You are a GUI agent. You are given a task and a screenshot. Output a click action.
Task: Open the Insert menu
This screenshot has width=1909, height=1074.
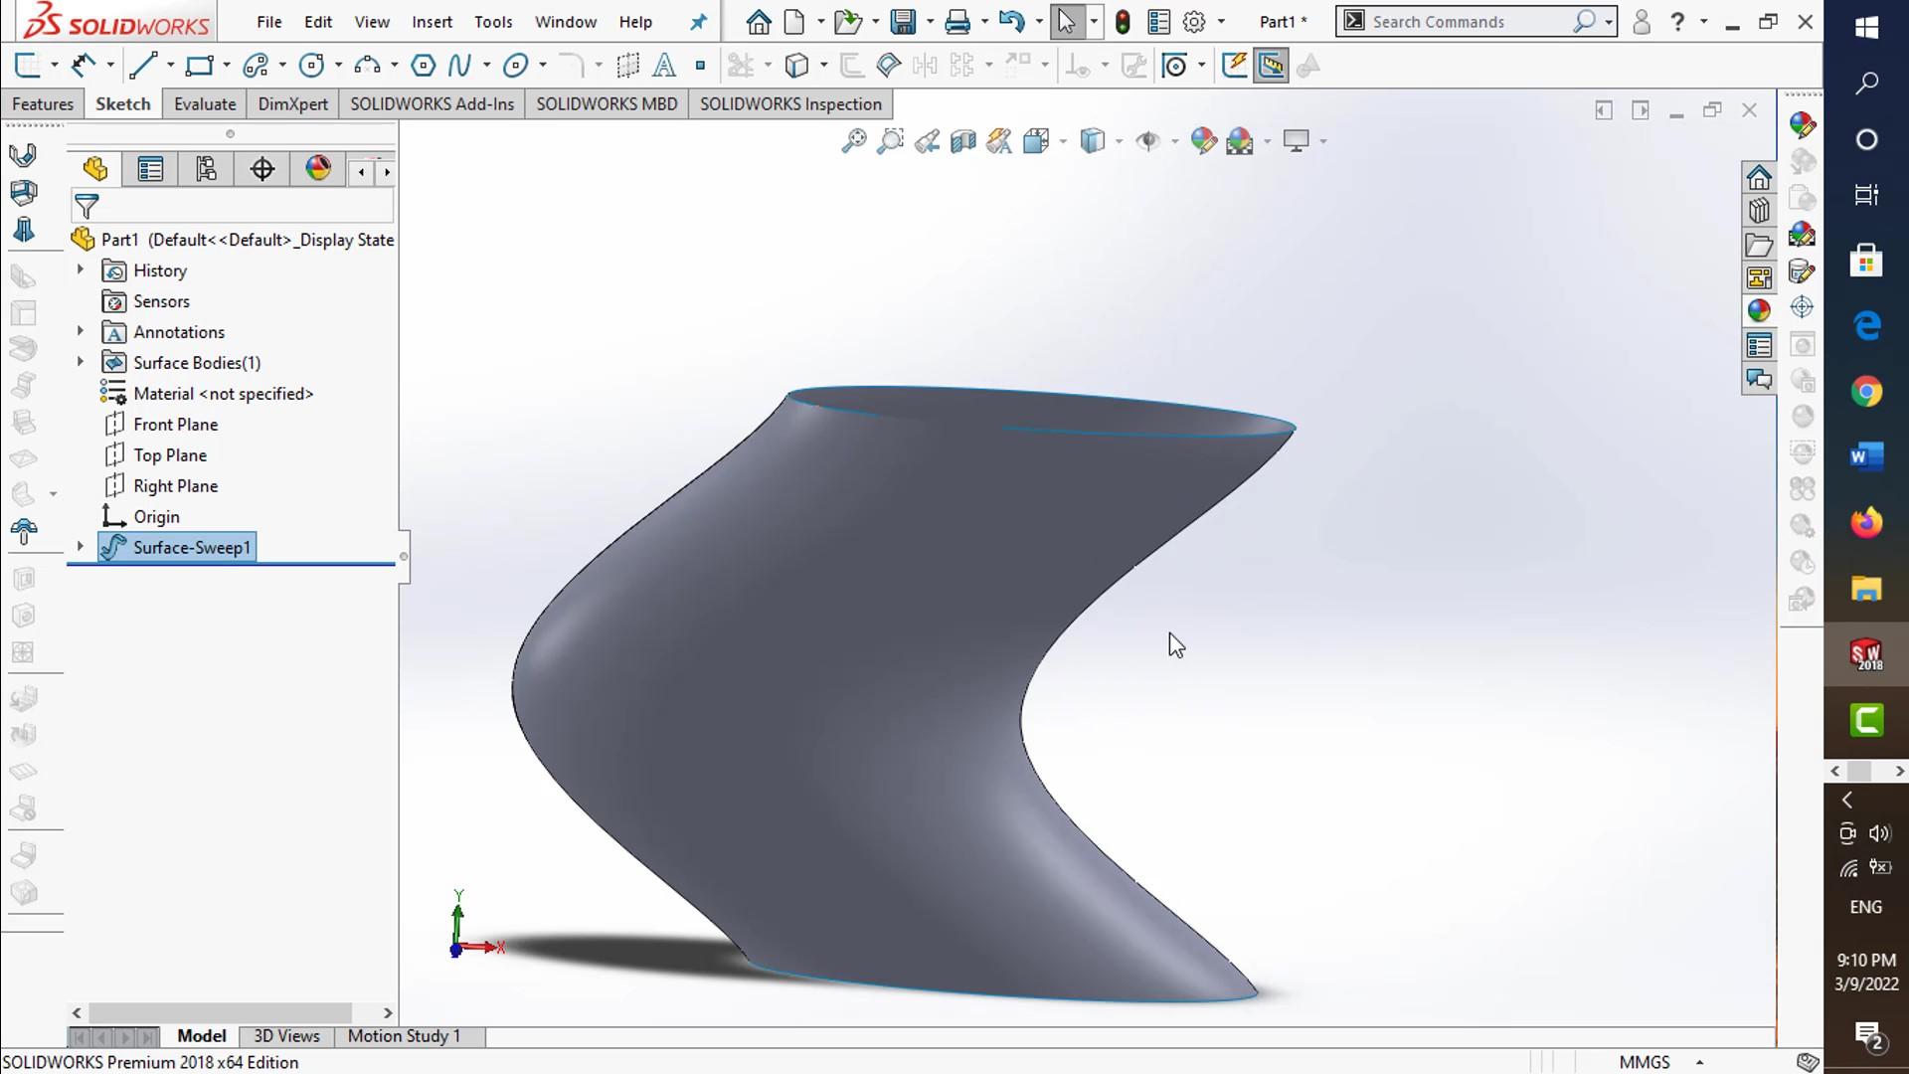(432, 22)
